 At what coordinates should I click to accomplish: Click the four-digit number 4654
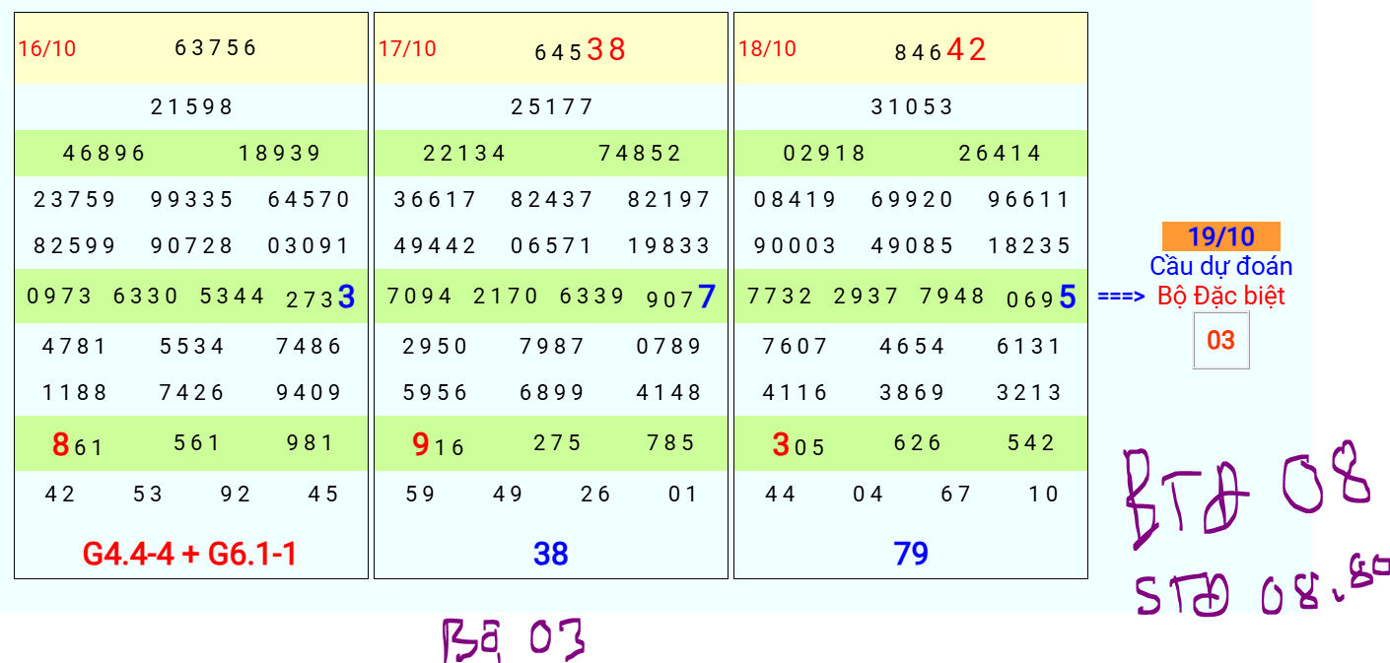point(912,346)
